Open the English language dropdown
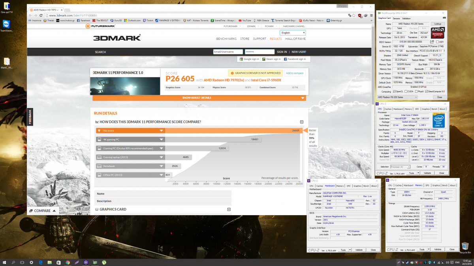 [x=292, y=33]
